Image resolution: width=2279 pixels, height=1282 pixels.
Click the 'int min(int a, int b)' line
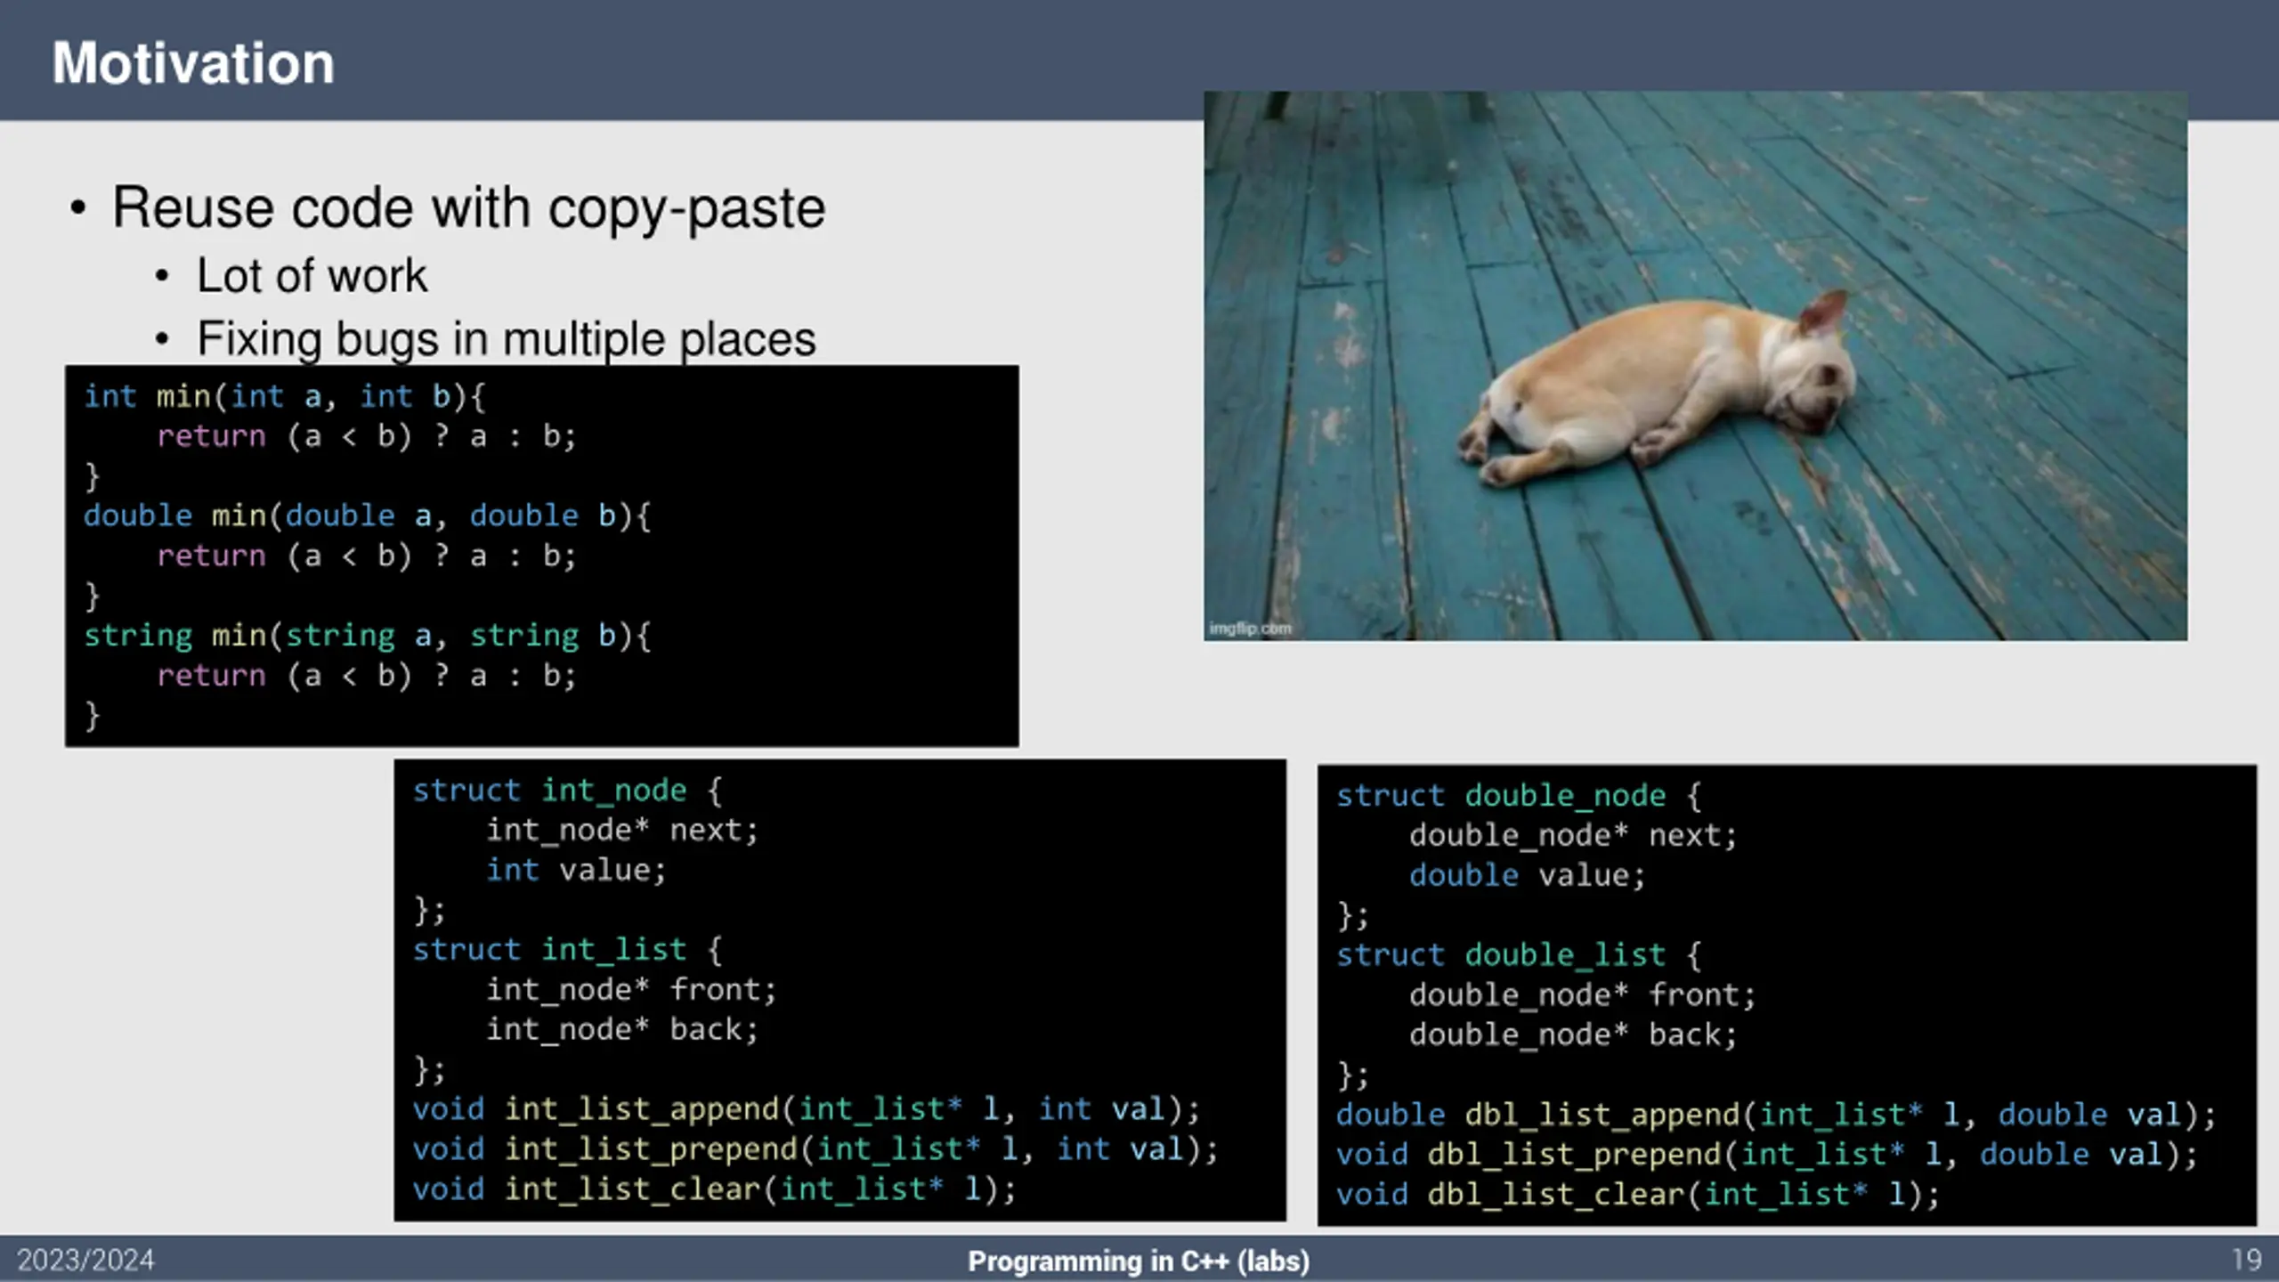[x=285, y=396]
